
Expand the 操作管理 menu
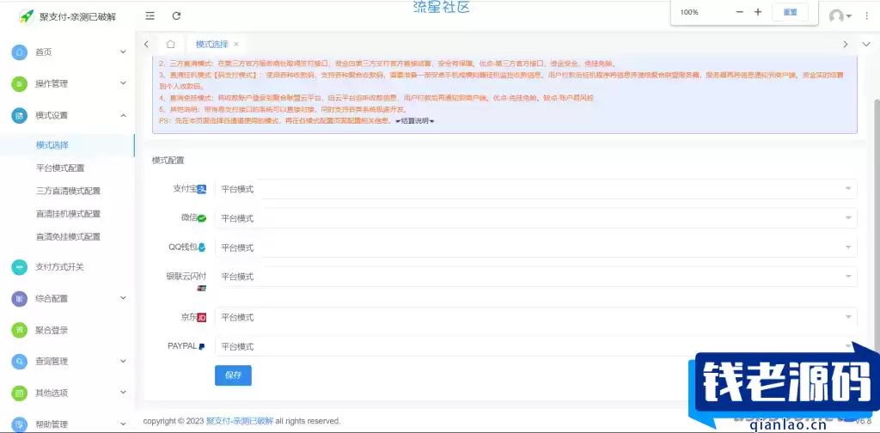coord(123,83)
